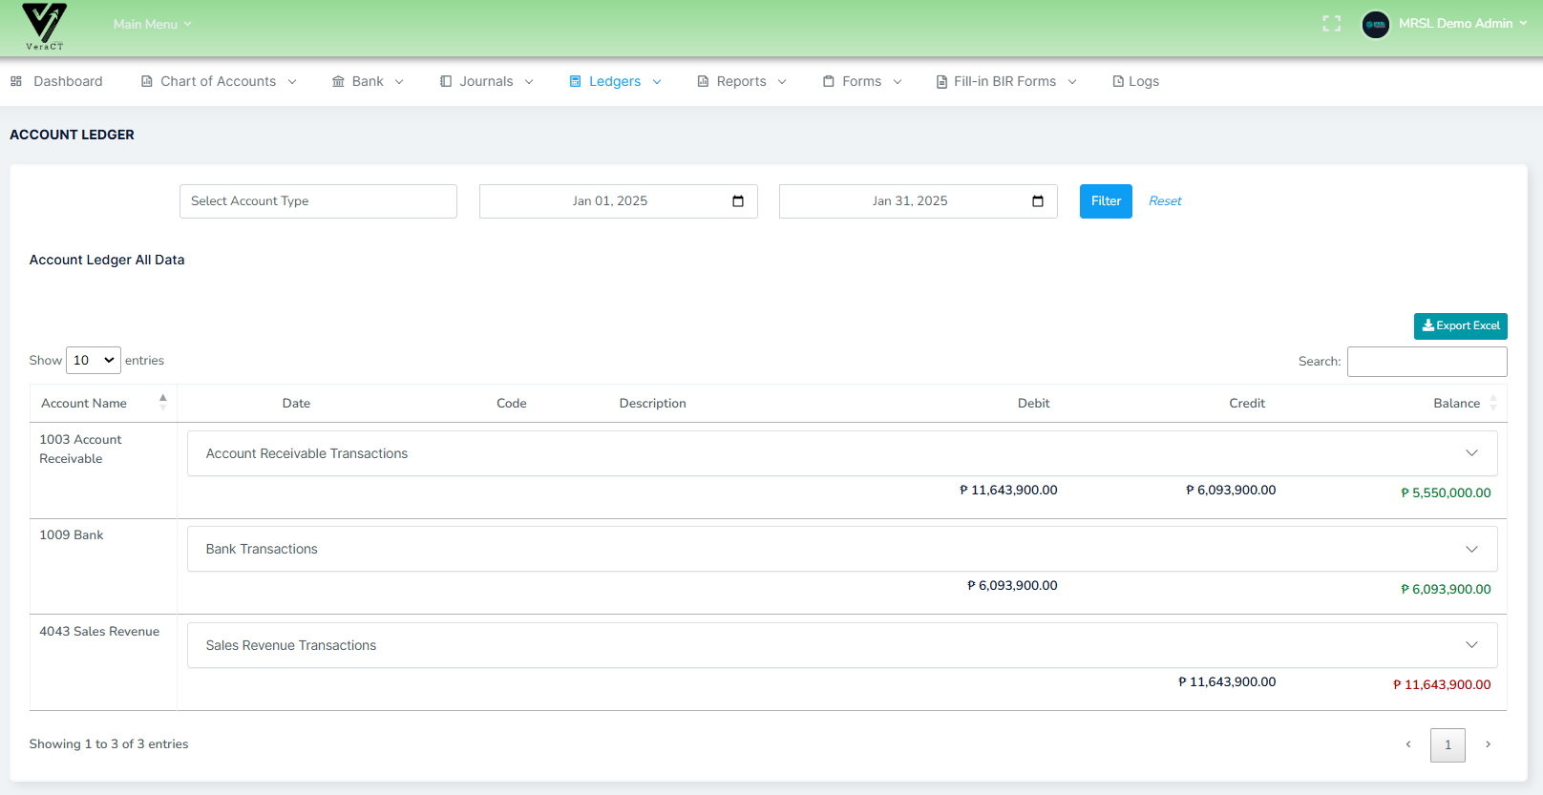Click the MRSL Demo Admin avatar
Viewport: 1543px width, 795px height.
pos(1376,25)
